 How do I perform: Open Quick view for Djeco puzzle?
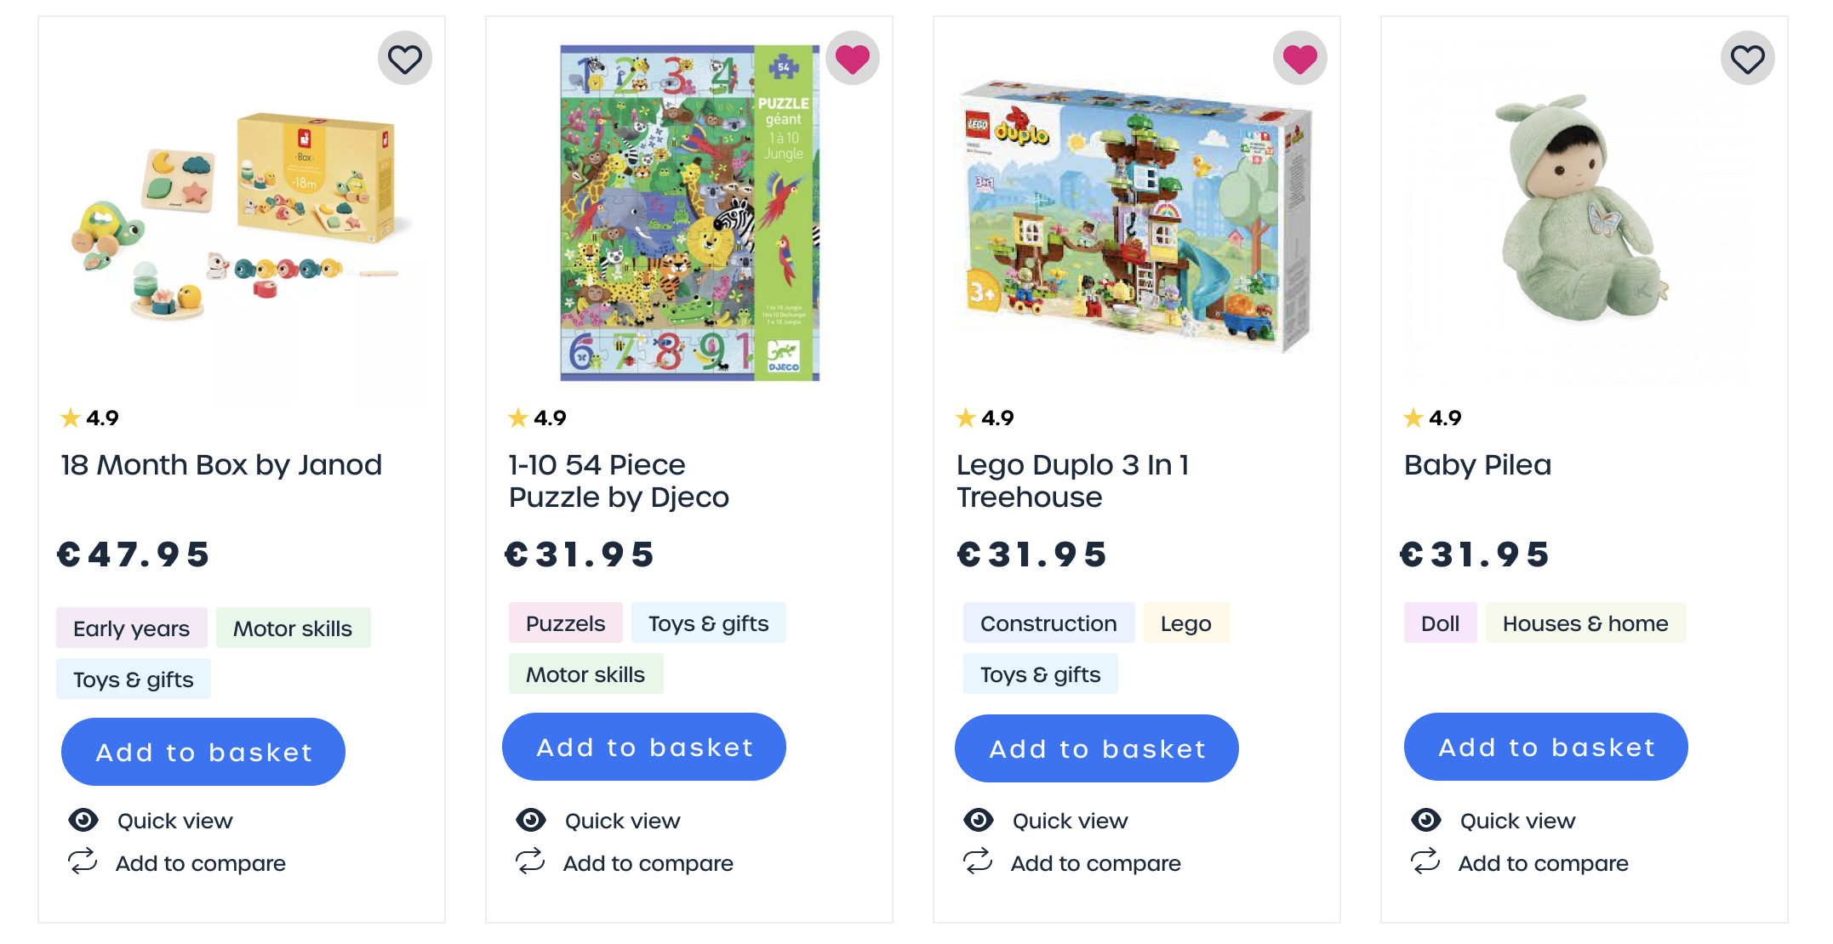[622, 821]
